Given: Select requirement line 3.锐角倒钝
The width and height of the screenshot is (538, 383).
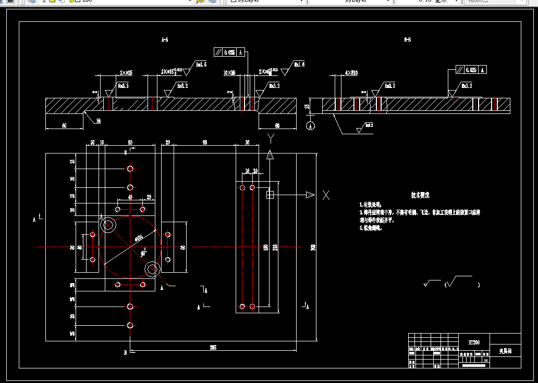Looking at the screenshot, I should click(371, 228).
